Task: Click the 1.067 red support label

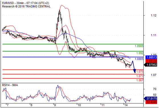Action: (x=140, y=80)
